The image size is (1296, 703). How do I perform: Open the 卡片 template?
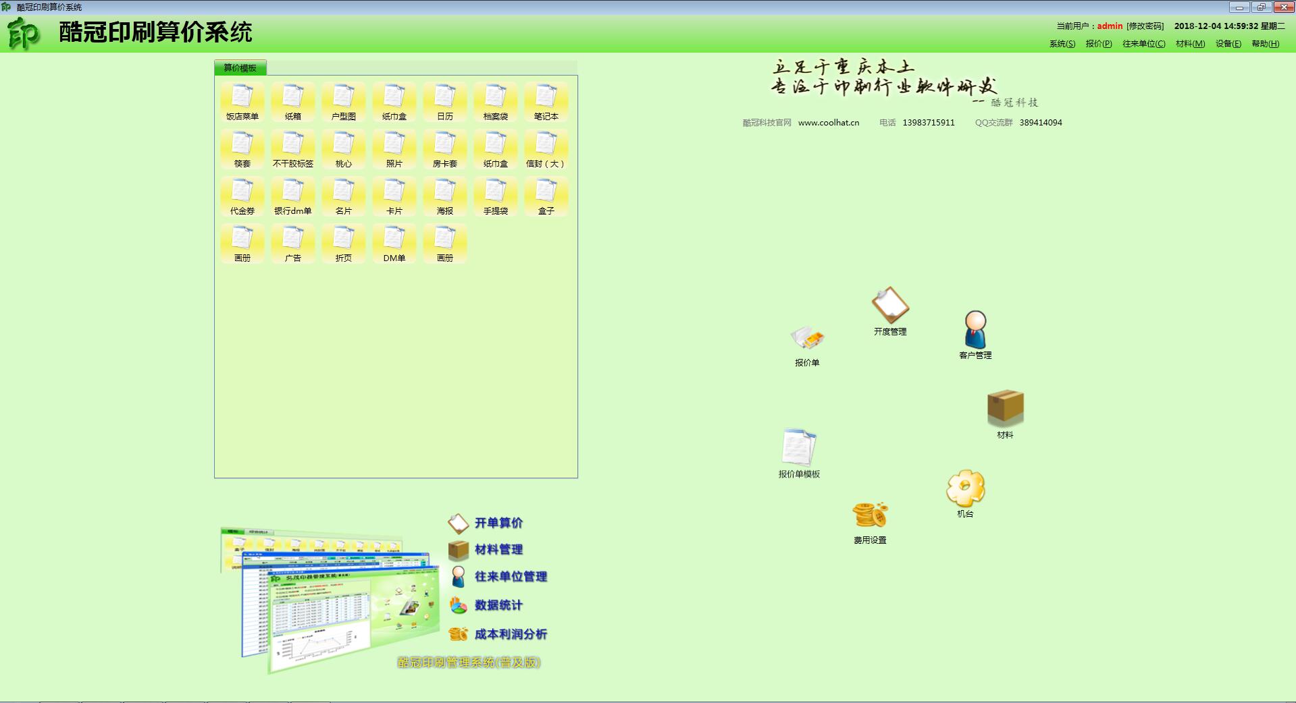pyautogui.click(x=394, y=197)
